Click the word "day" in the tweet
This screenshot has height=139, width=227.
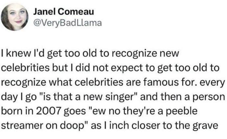coord(9,97)
